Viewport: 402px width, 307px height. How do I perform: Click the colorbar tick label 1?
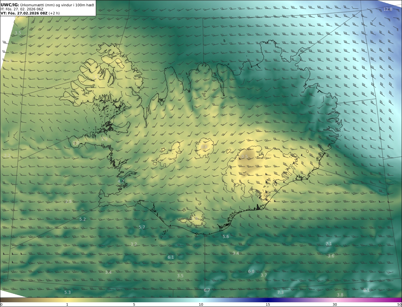pos(67,304)
